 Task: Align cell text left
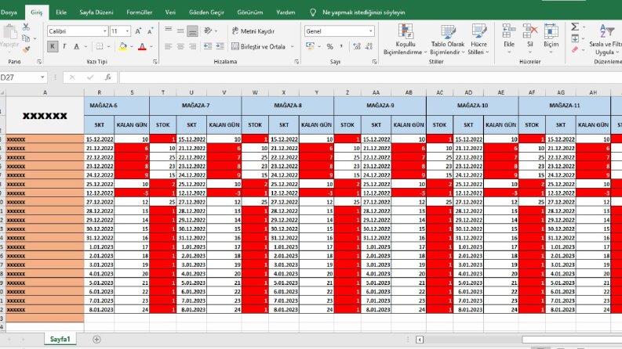168,47
